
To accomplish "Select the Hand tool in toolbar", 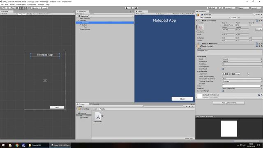I will coord(3,8).
